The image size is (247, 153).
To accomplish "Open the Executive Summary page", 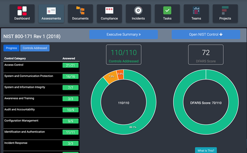I will click(x=124, y=34).
